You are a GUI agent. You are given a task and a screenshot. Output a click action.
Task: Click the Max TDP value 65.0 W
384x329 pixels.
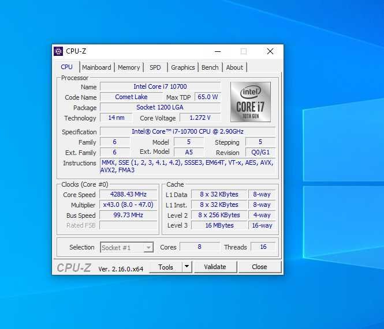pos(208,97)
